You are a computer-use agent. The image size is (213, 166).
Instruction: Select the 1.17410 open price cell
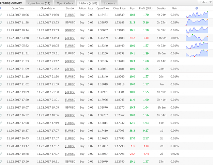pos(103,131)
